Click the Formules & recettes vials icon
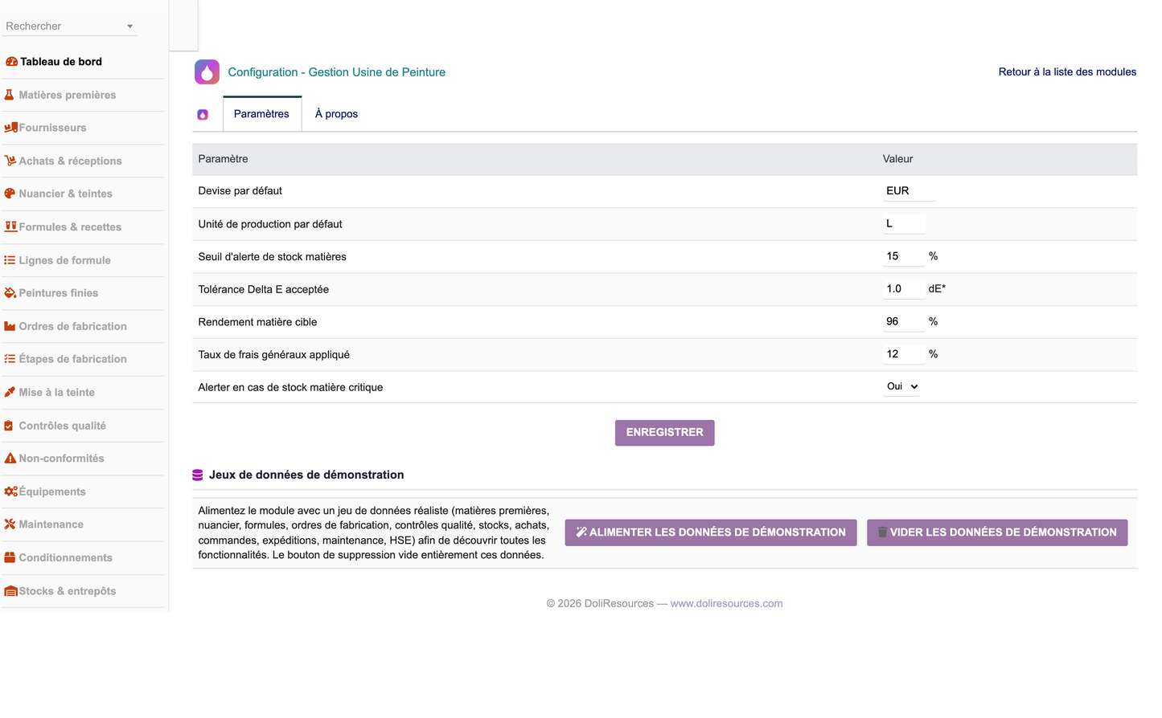 11,227
